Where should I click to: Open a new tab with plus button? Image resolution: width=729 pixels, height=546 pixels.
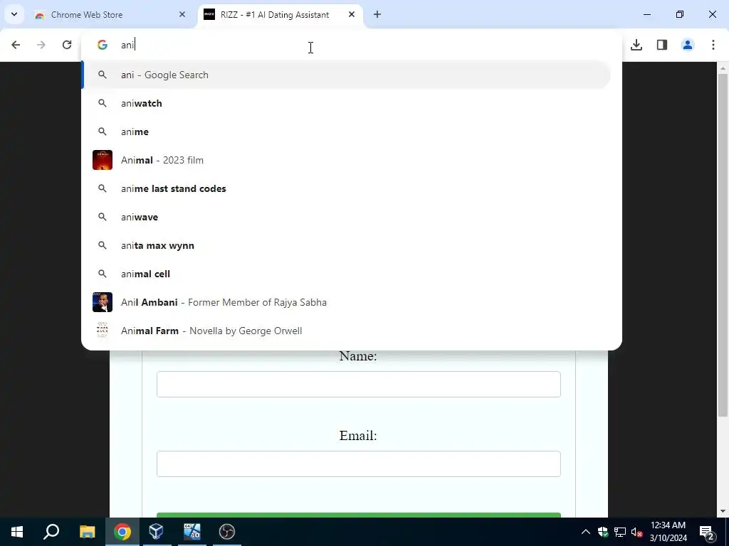[x=377, y=14]
